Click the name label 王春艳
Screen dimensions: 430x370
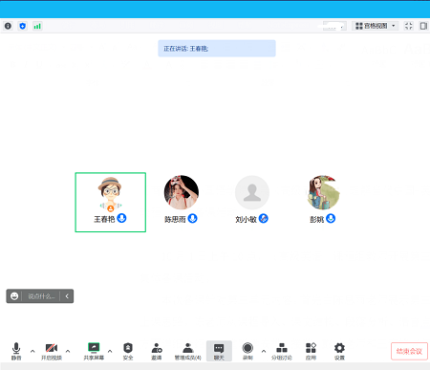[104, 219]
